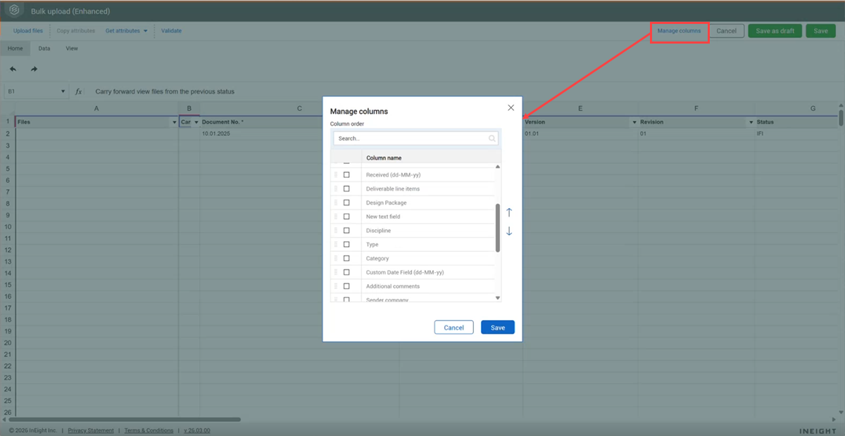Click the undo arrow icon

pos(13,69)
